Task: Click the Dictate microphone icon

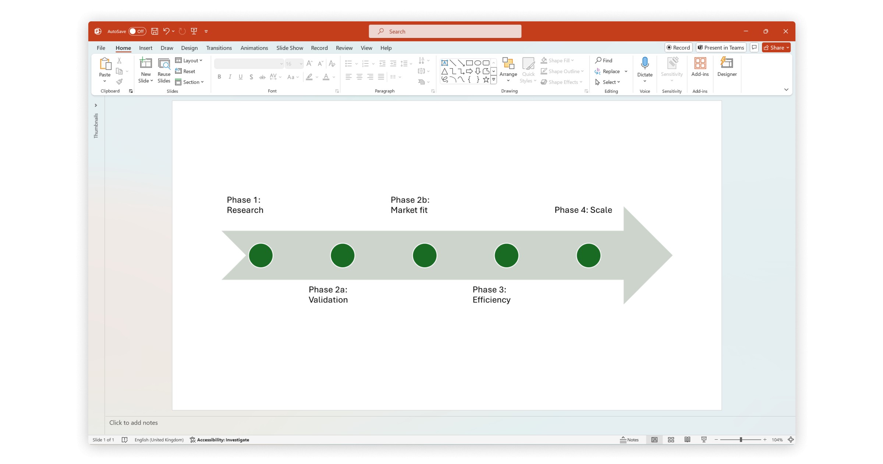Action: point(645,63)
